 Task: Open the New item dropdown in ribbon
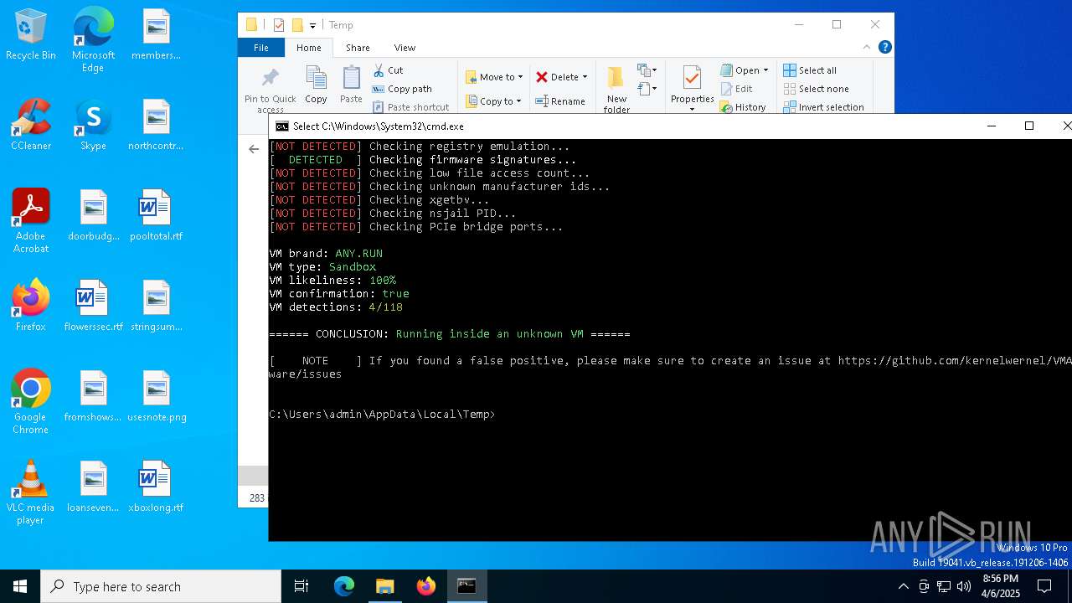tap(647, 70)
